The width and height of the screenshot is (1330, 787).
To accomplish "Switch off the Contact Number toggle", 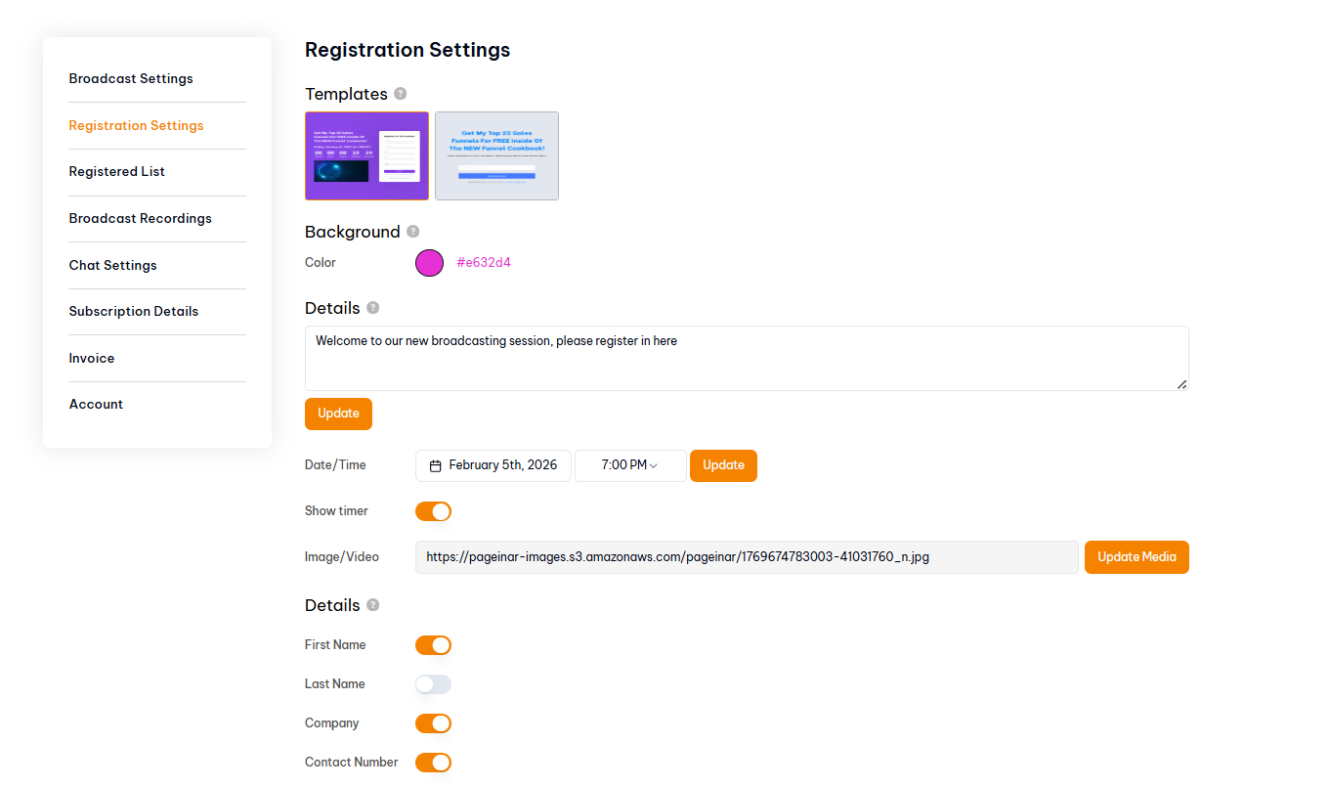I will [x=433, y=763].
